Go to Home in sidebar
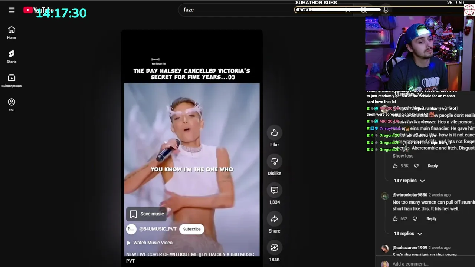475x267 pixels. pos(12,33)
